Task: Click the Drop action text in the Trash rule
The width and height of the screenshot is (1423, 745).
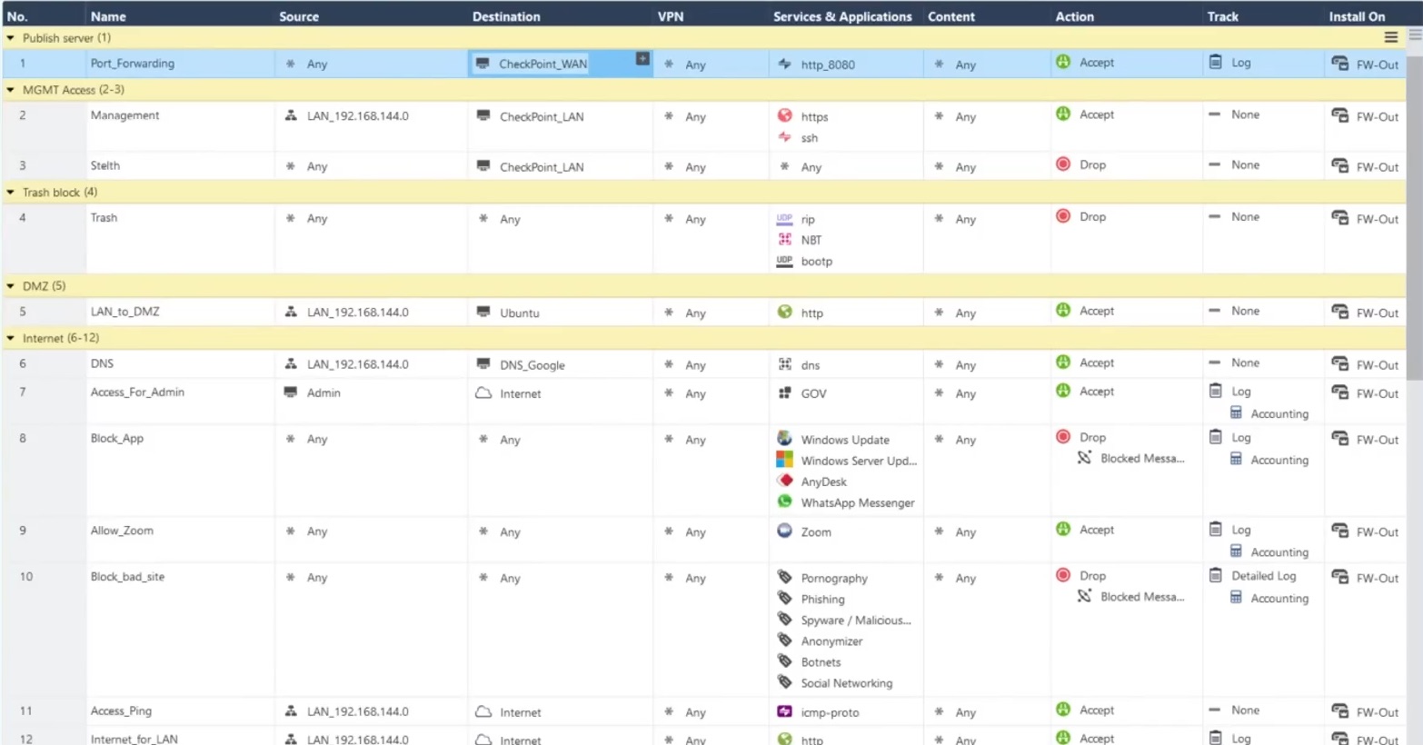Action: (x=1092, y=217)
